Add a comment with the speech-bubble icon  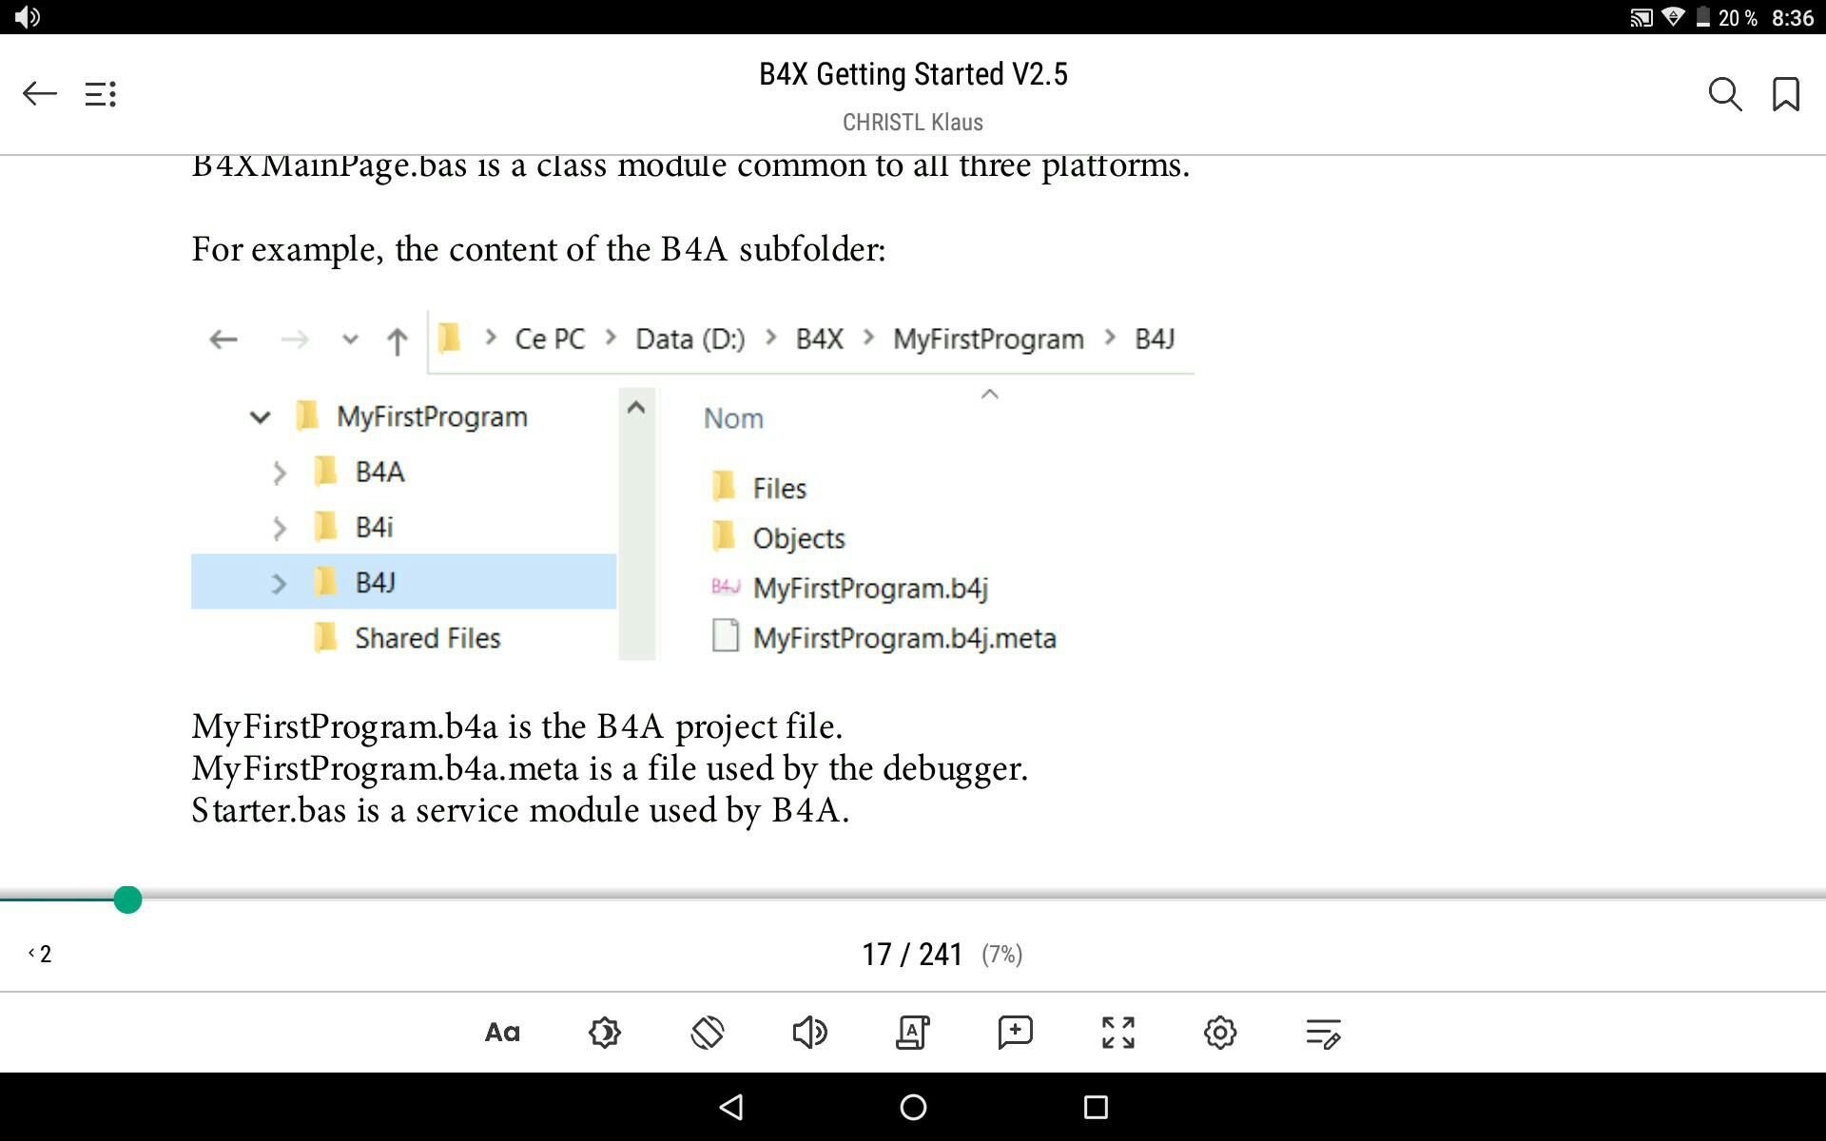click(1016, 1033)
